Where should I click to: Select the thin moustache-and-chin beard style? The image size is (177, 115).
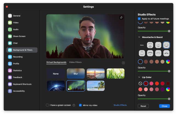pyautogui.click(x=158, y=45)
